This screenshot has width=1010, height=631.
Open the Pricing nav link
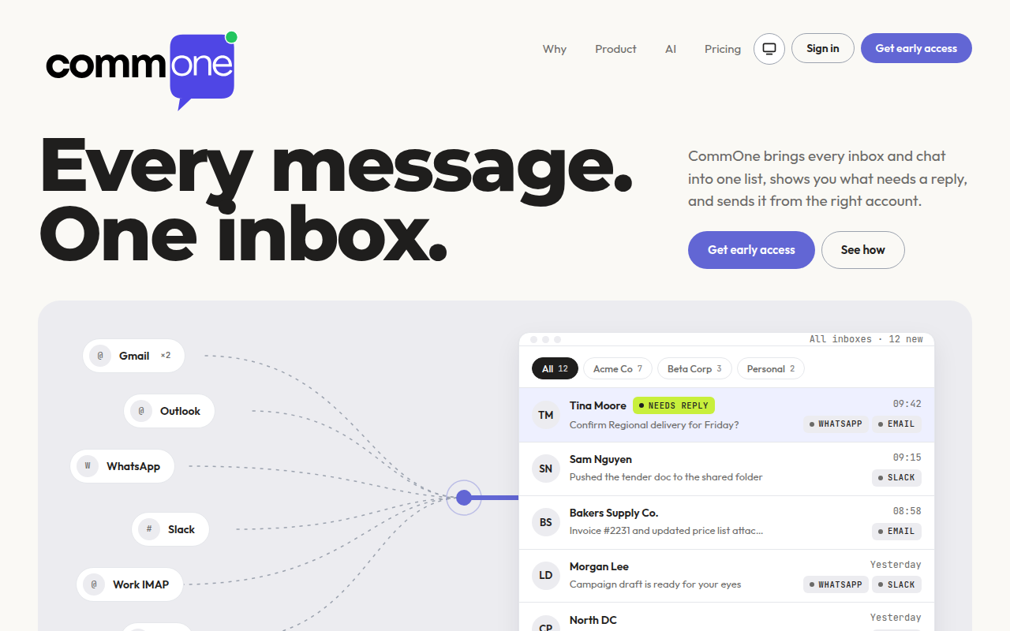723,49
